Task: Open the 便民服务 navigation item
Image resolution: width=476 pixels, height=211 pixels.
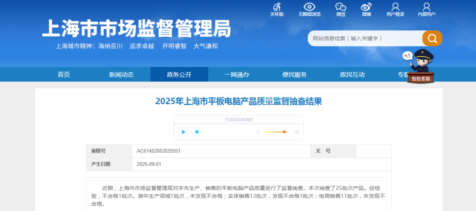Action: tap(294, 74)
